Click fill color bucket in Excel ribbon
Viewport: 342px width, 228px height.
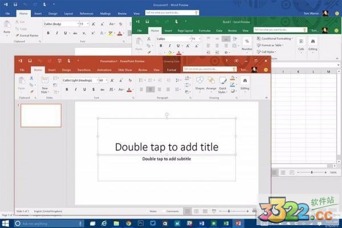169,52
